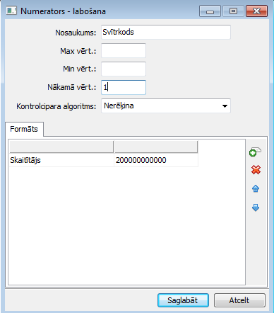The image size is (274, 313).
Task: Click the first table column header
Action: point(61,147)
